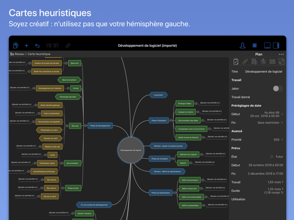The image size is (294, 220).
Task: Tap the outdent icon in toolbar
Action: 56,46
